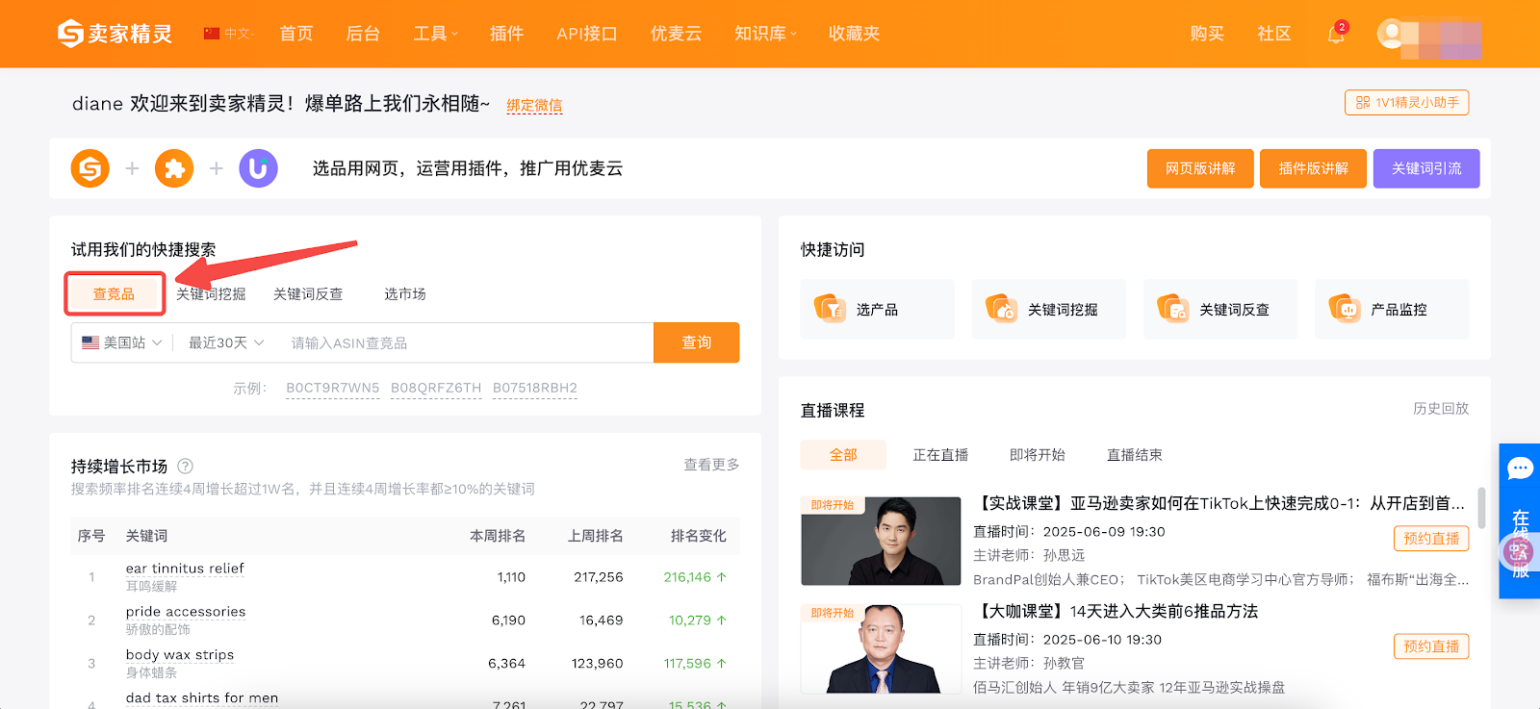This screenshot has width=1540, height=709.
Task: Open thumbnail of 孙思远 TikTok course
Action: (x=881, y=541)
